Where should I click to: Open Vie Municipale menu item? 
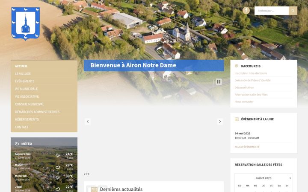tap(27, 89)
